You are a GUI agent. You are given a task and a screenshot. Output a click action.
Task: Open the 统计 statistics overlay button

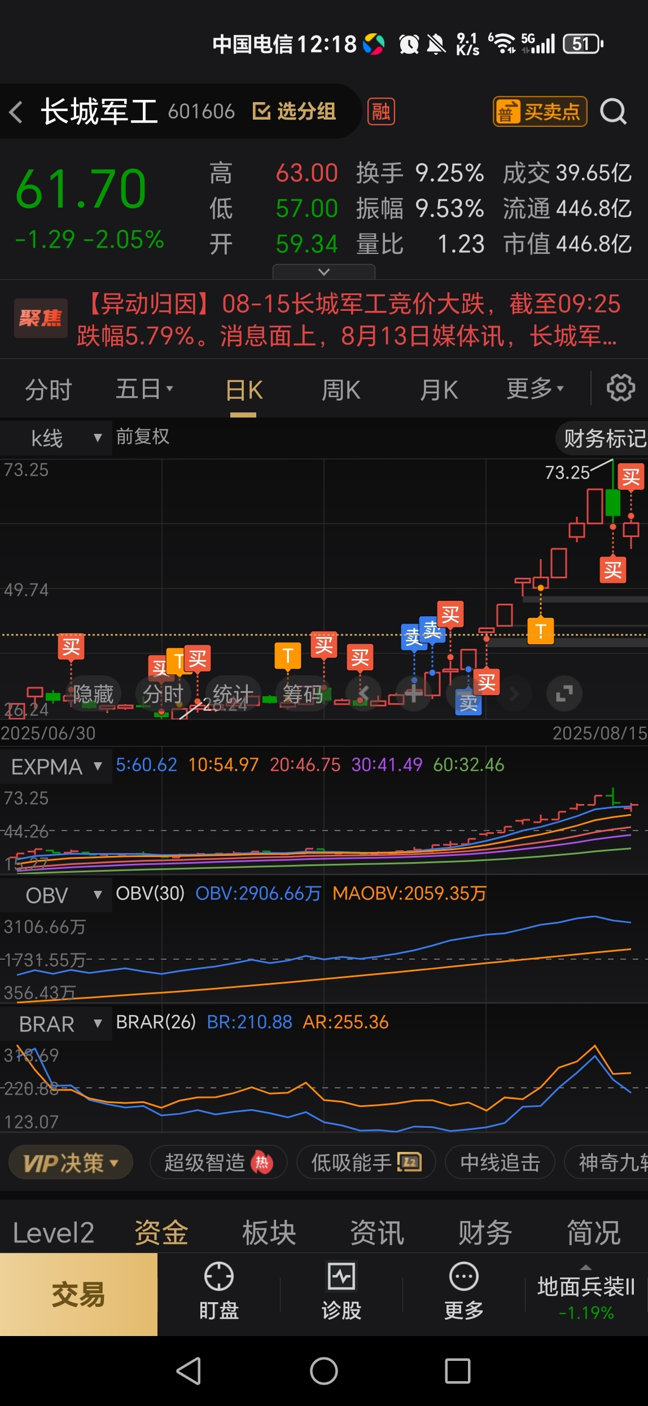233,694
